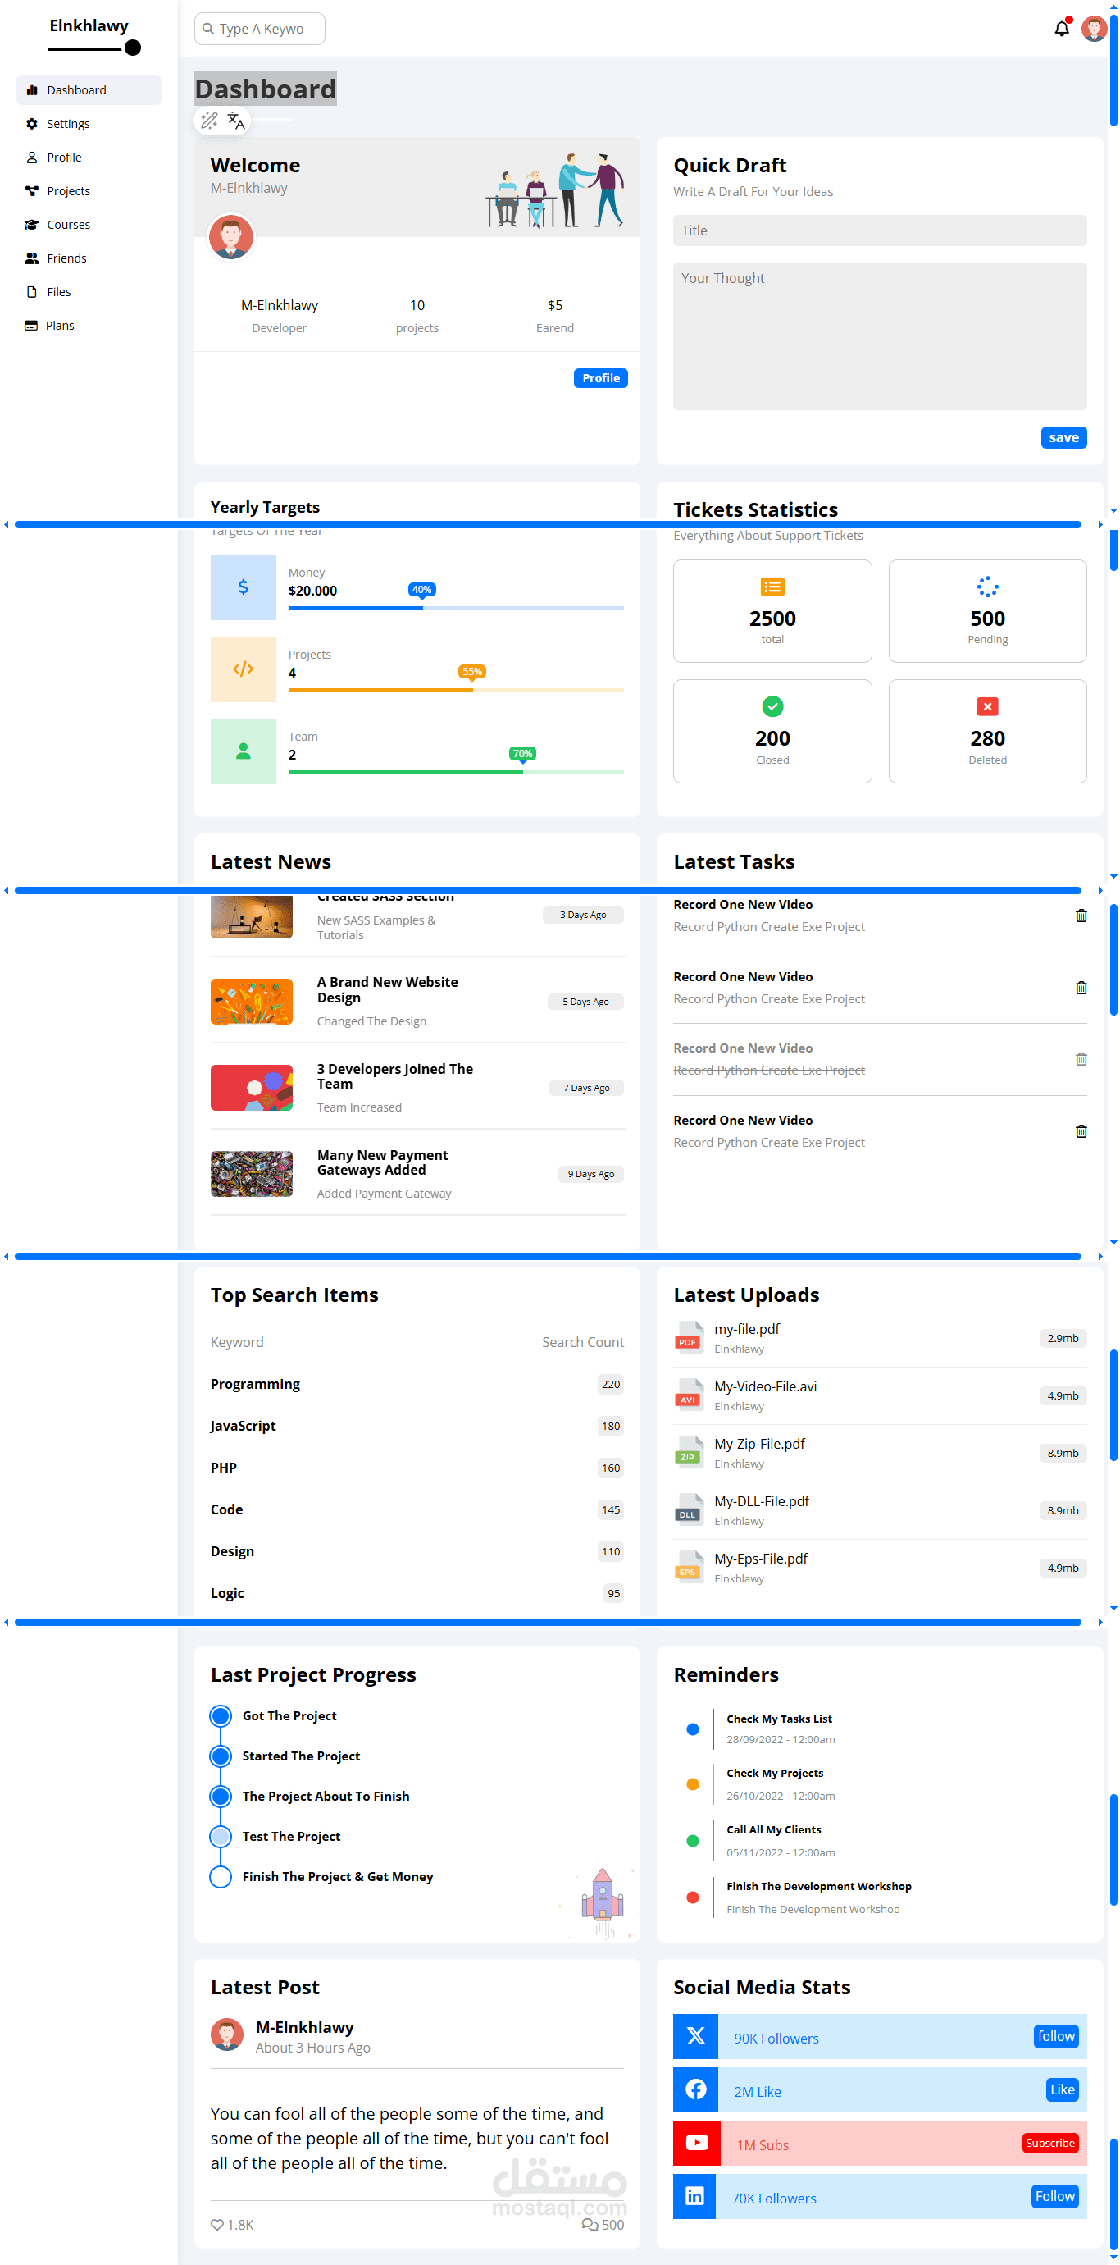Click the person Team target icon
The height and width of the screenshot is (2265, 1120).
click(244, 751)
